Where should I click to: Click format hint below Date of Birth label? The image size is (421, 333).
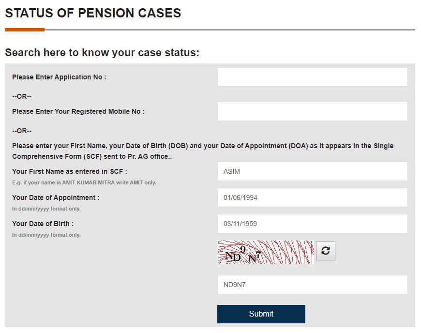pyautogui.click(x=46, y=235)
